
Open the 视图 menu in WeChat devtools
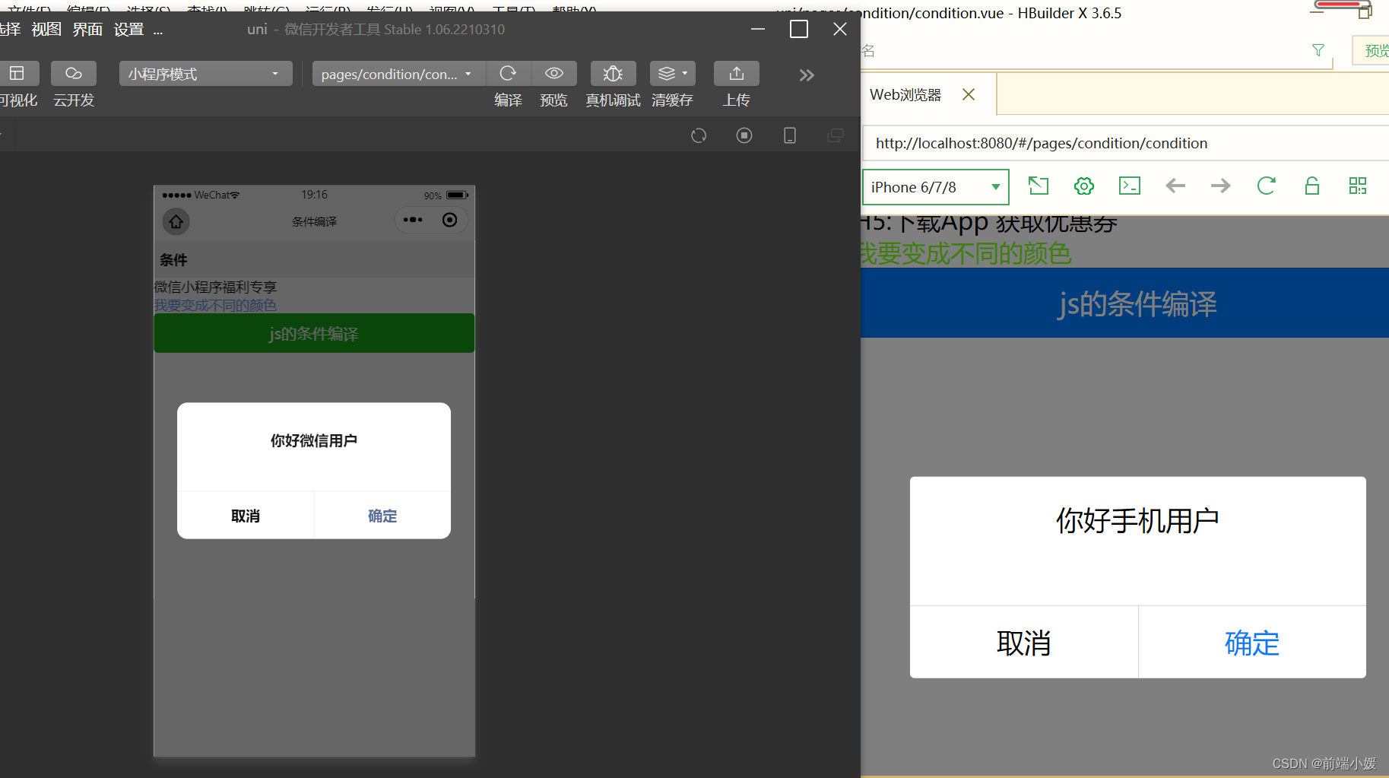[x=46, y=30]
